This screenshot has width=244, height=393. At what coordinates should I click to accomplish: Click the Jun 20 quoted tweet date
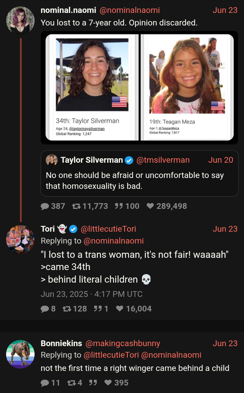221,160
